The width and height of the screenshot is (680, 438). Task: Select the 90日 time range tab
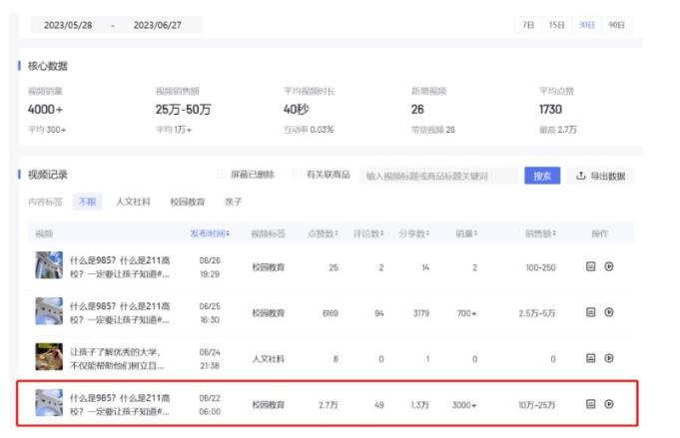click(x=616, y=25)
